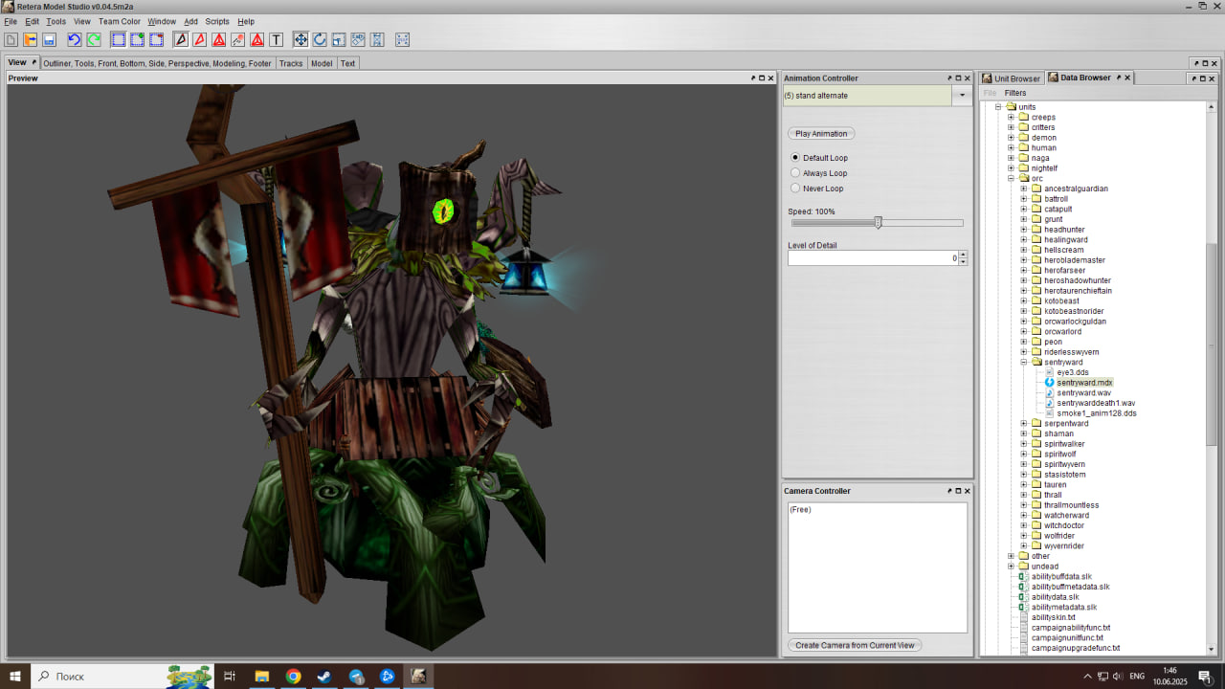
Task: Select the Extend tool icon
Action: click(377, 39)
